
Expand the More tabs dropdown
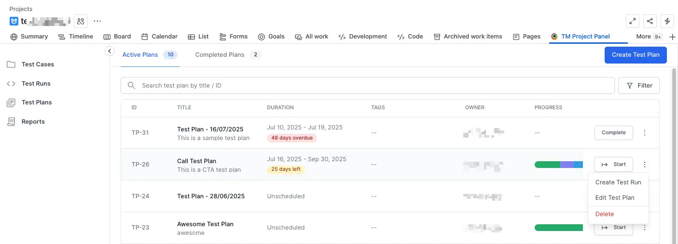pyautogui.click(x=649, y=37)
